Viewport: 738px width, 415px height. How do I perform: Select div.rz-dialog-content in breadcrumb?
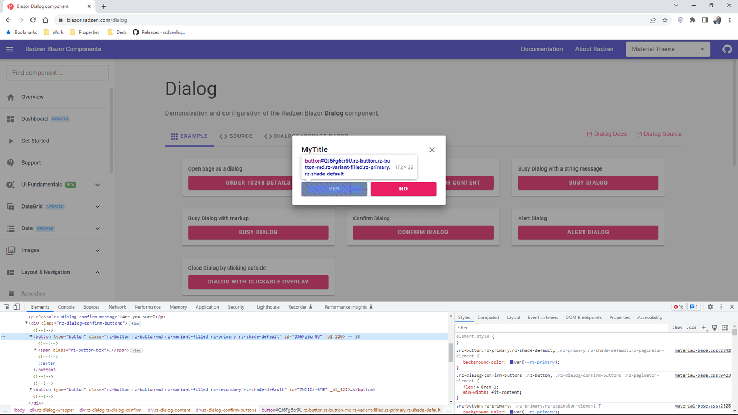tap(169, 410)
